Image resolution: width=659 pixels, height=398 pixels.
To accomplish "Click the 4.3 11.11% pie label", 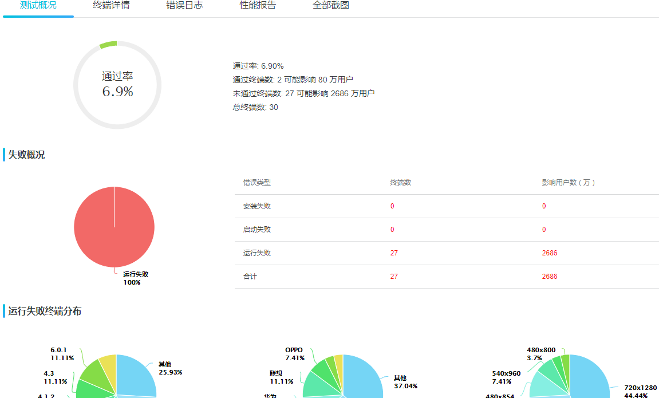I will [x=56, y=377].
